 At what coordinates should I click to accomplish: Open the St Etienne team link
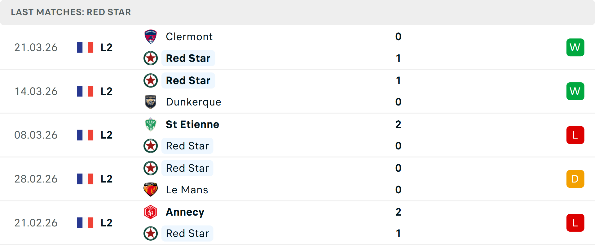(192, 124)
